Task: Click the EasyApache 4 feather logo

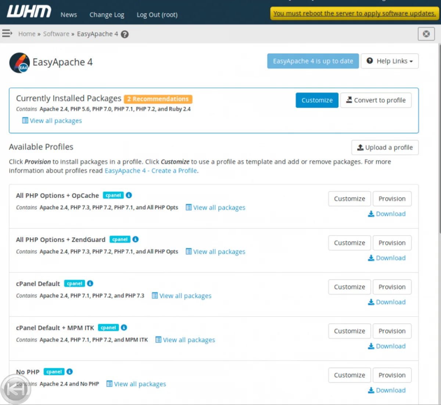Action: [19, 62]
